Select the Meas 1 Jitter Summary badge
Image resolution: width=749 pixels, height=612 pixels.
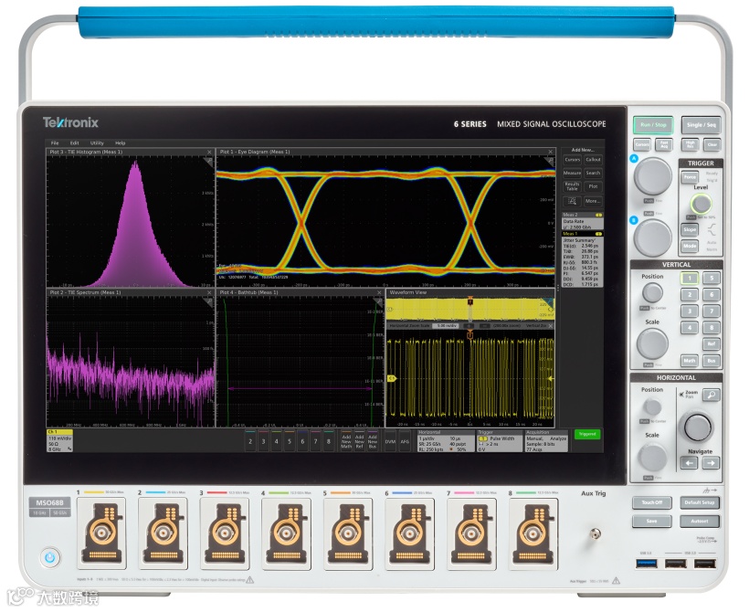click(582, 259)
